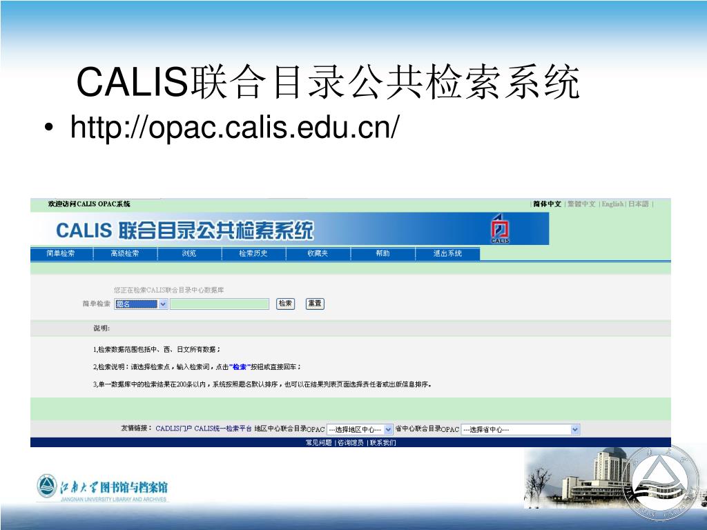Open the 收藏夹 navigation tab

318,253
